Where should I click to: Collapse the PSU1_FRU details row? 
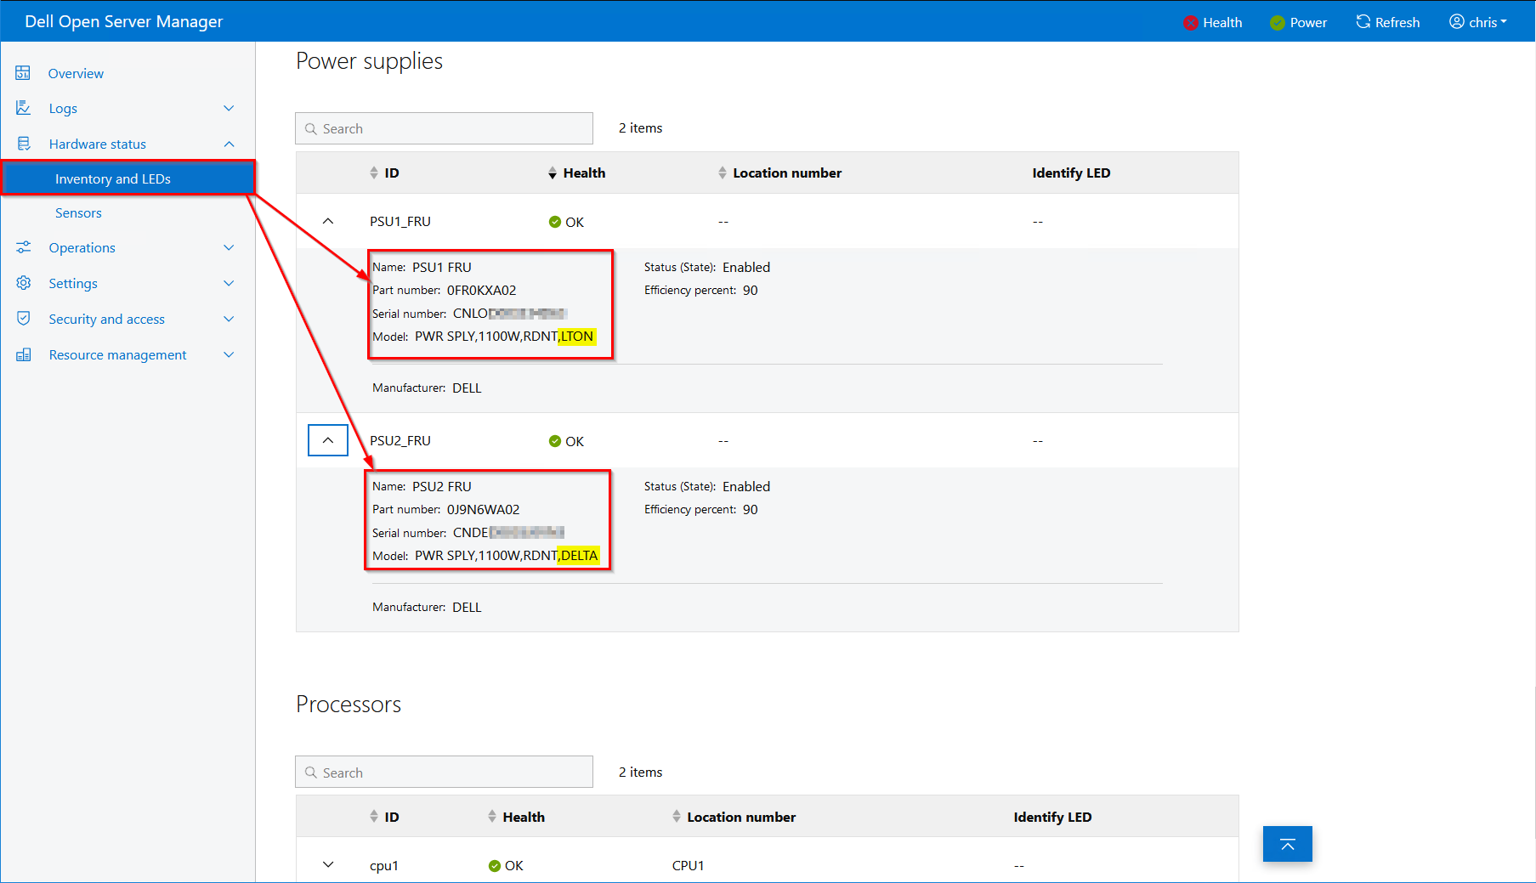tap(328, 220)
